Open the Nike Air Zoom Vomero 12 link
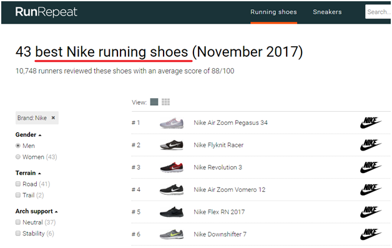The height and width of the screenshot is (248, 392). pos(230,189)
